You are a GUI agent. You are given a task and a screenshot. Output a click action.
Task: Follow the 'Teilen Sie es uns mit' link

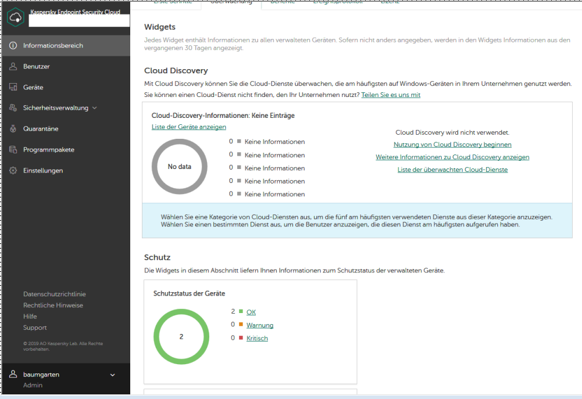tap(391, 95)
